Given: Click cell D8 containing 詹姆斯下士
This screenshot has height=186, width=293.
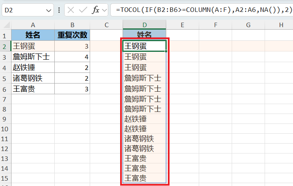Looking at the screenshot, I should coord(144,109).
